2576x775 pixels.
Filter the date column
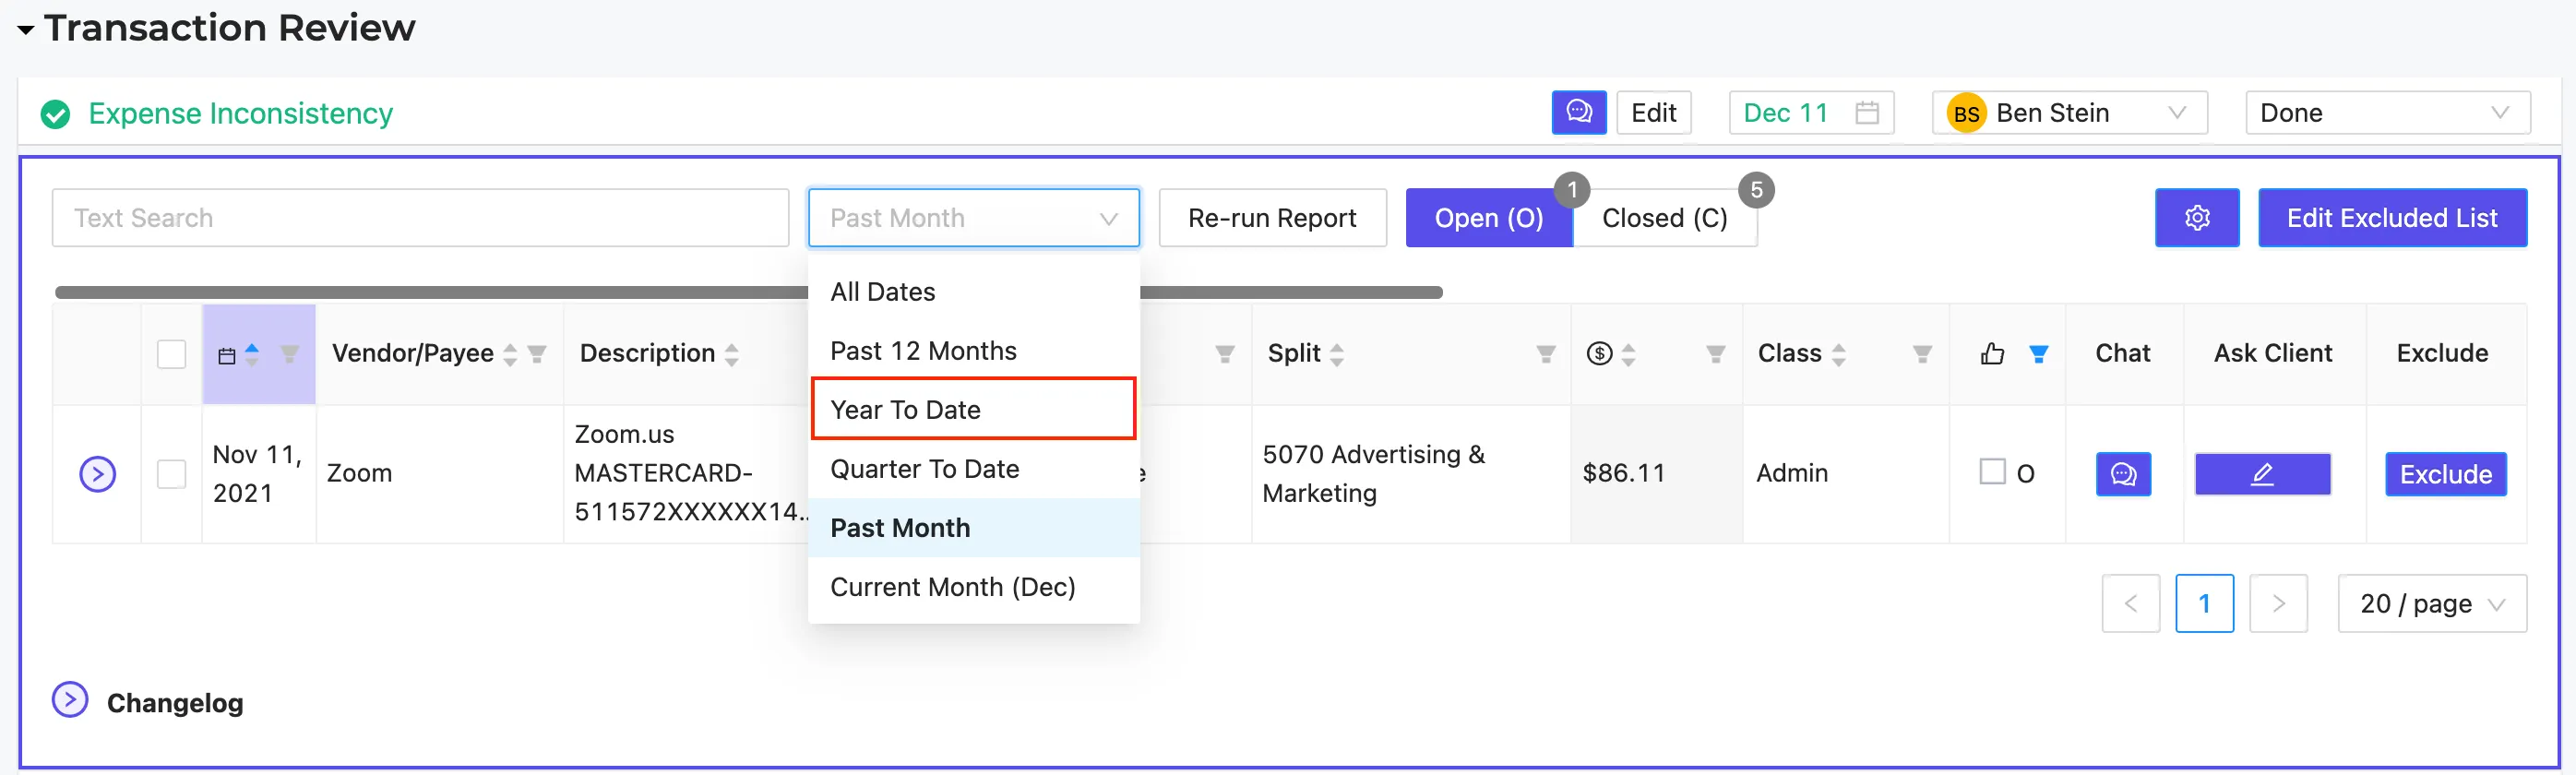pos(289,354)
